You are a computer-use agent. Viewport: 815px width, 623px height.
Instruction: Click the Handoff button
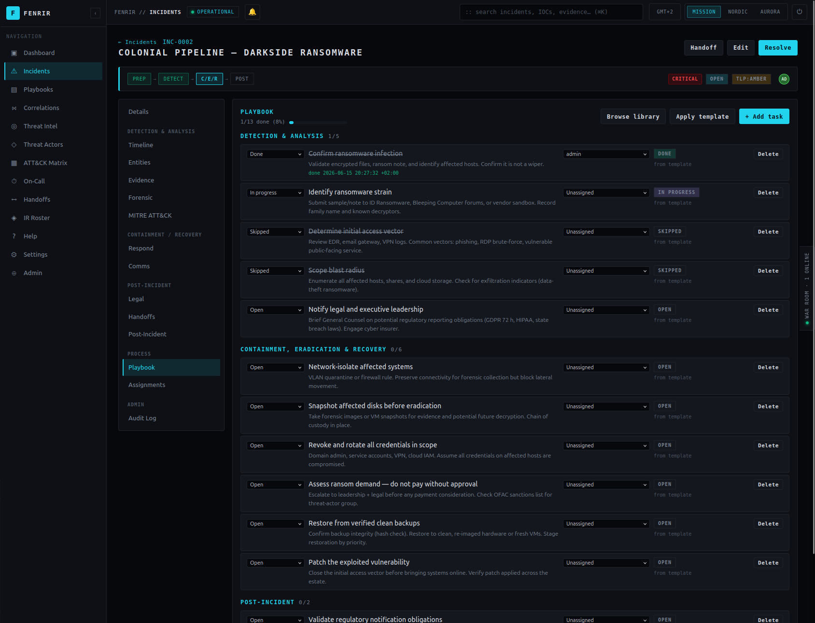pos(703,48)
